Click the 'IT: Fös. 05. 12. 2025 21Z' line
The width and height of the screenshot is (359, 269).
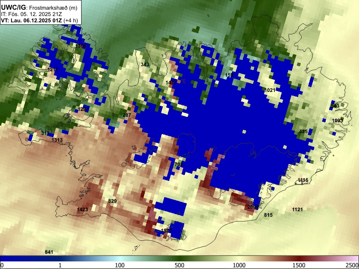pyautogui.click(x=31, y=14)
